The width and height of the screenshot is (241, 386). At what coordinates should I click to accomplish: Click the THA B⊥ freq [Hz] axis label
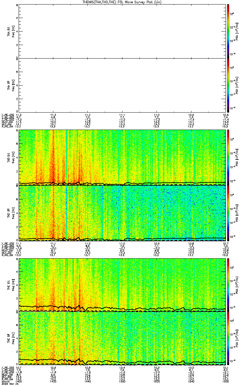13,31
